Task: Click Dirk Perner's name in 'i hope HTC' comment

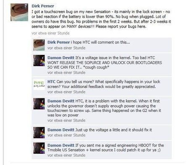Action: (x=58, y=42)
